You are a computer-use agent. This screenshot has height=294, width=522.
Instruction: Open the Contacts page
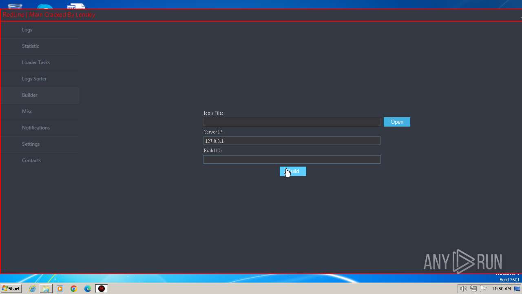[x=40, y=160]
